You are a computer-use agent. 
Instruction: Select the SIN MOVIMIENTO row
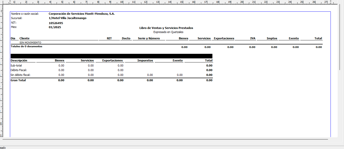click(30, 43)
